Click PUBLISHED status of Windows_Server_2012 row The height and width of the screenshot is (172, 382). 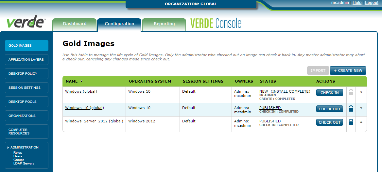270,121
